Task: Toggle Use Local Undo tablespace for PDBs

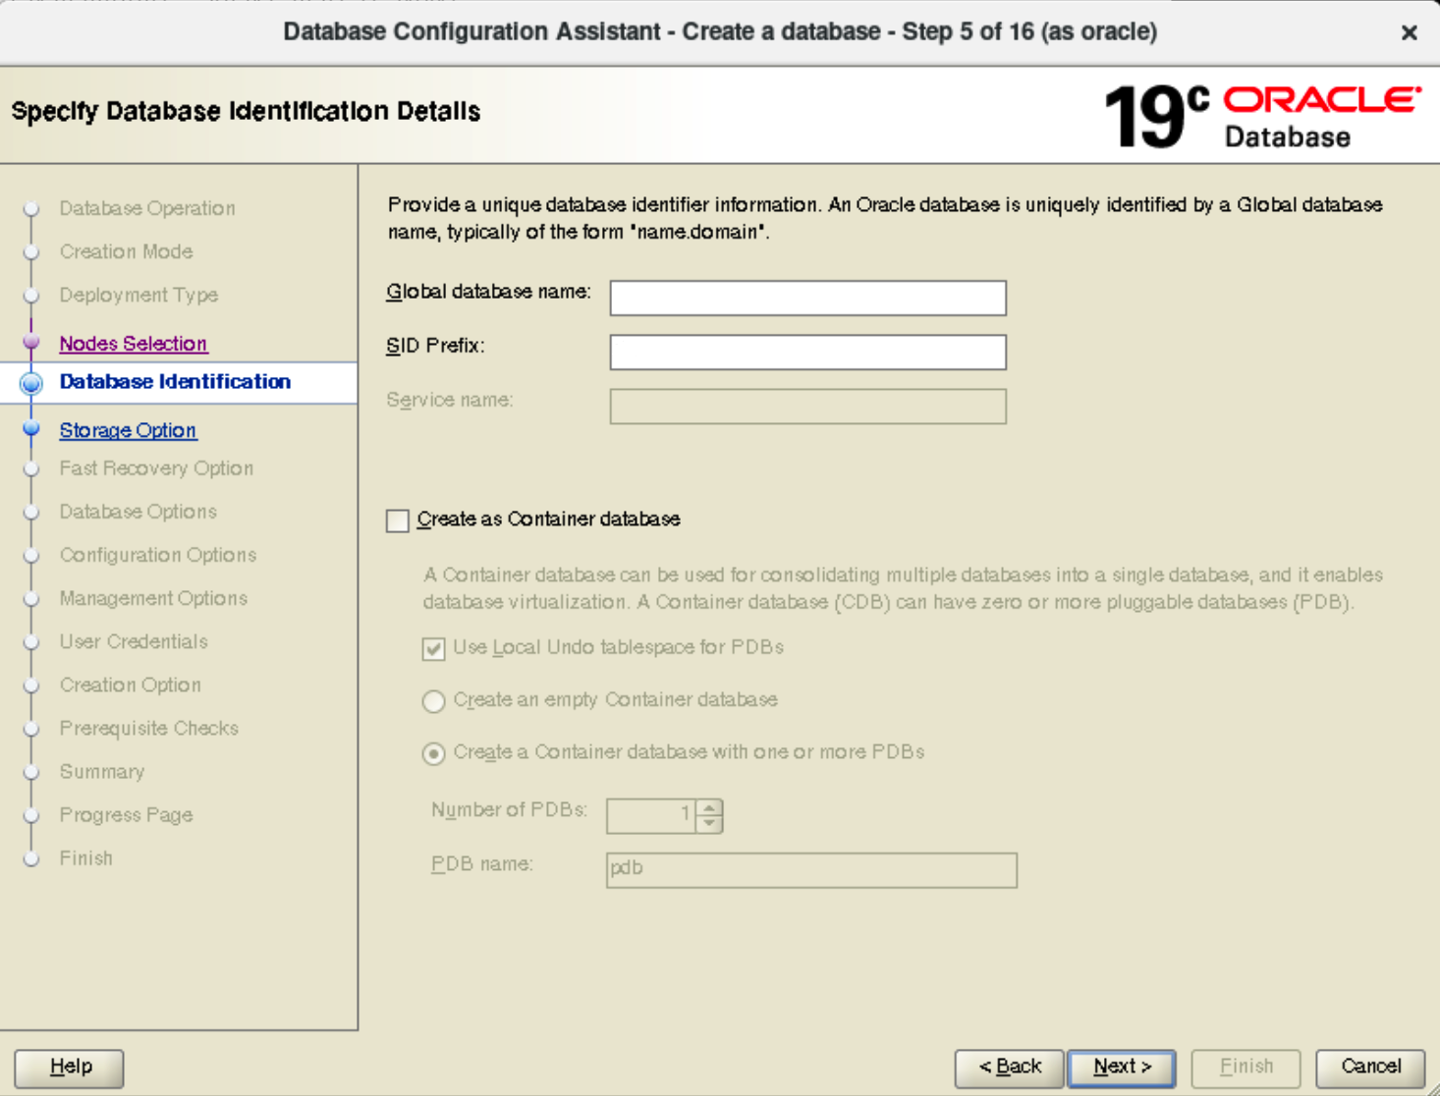Action: pyautogui.click(x=433, y=649)
